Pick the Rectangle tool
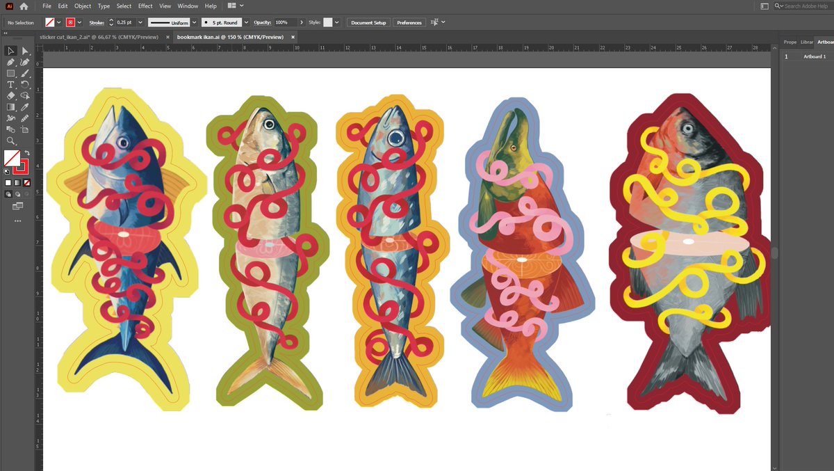834x471 pixels. [x=10, y=73]
